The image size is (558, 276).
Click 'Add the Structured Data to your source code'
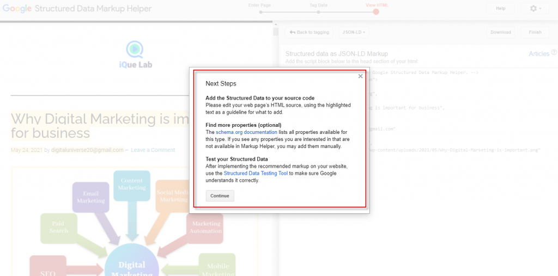click(x=260, y=98)
